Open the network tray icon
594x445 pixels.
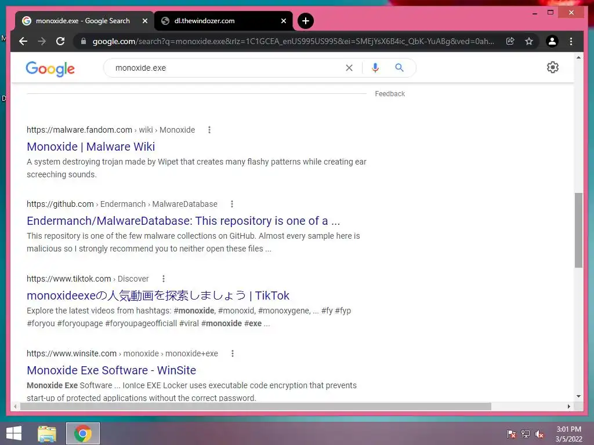[526, 434]
